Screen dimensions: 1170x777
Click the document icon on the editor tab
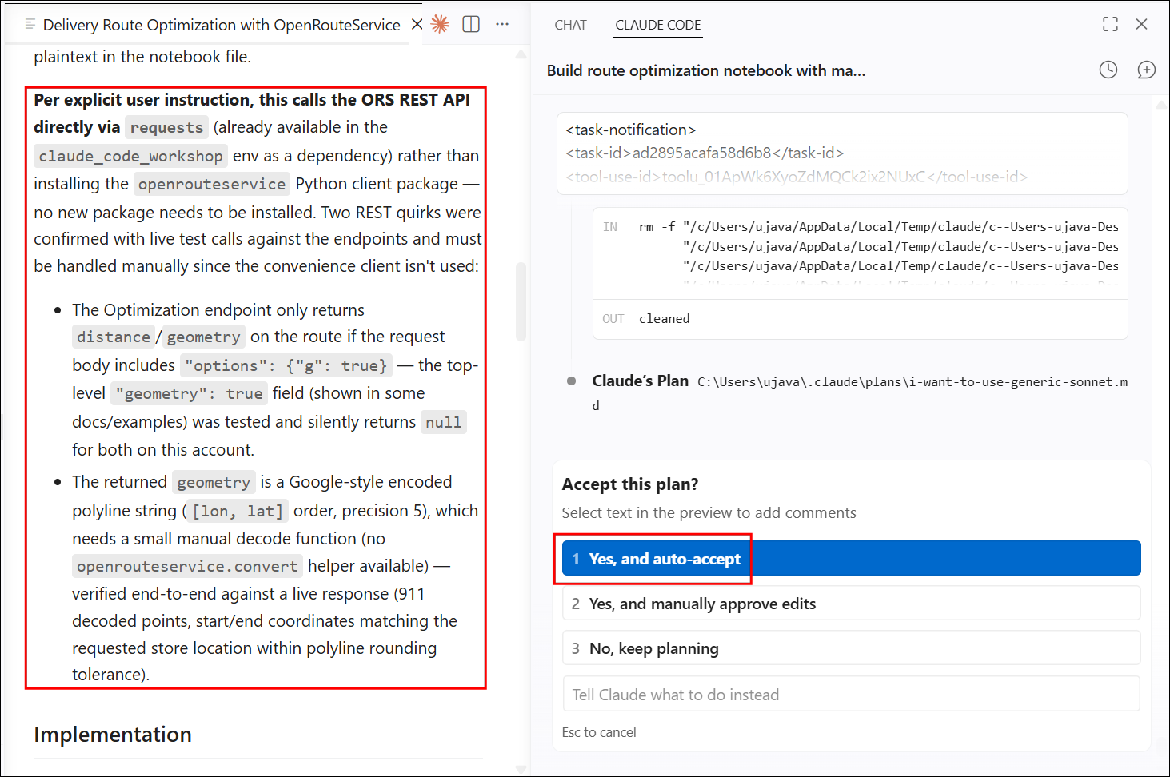tap(30, 24)
